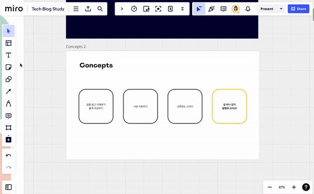Select the yellow-bordered rounded box
Image resolution: width=314 pixels, height=194 pixels.
[x=229, y=106]
